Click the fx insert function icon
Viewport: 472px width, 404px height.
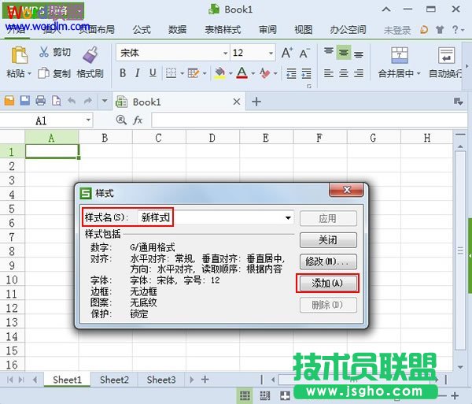tap(138, 120)
